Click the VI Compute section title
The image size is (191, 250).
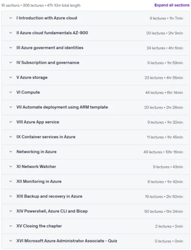point(28,92)
